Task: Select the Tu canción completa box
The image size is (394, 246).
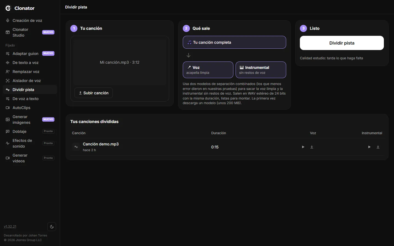Action: (x=234, y=42)
